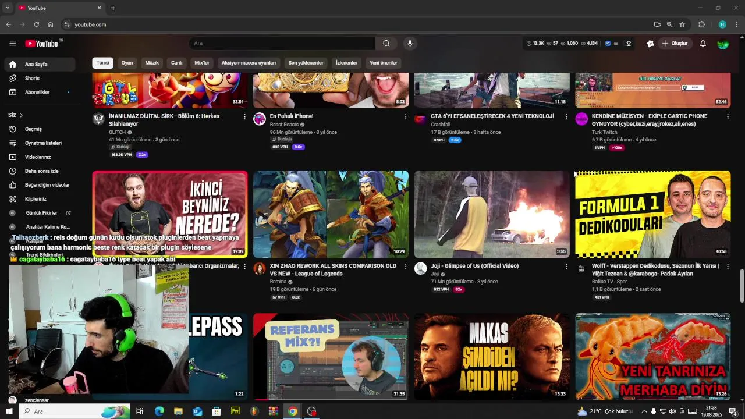
Task: Click GLITCH channel avatar
Action: pos(98,119)
